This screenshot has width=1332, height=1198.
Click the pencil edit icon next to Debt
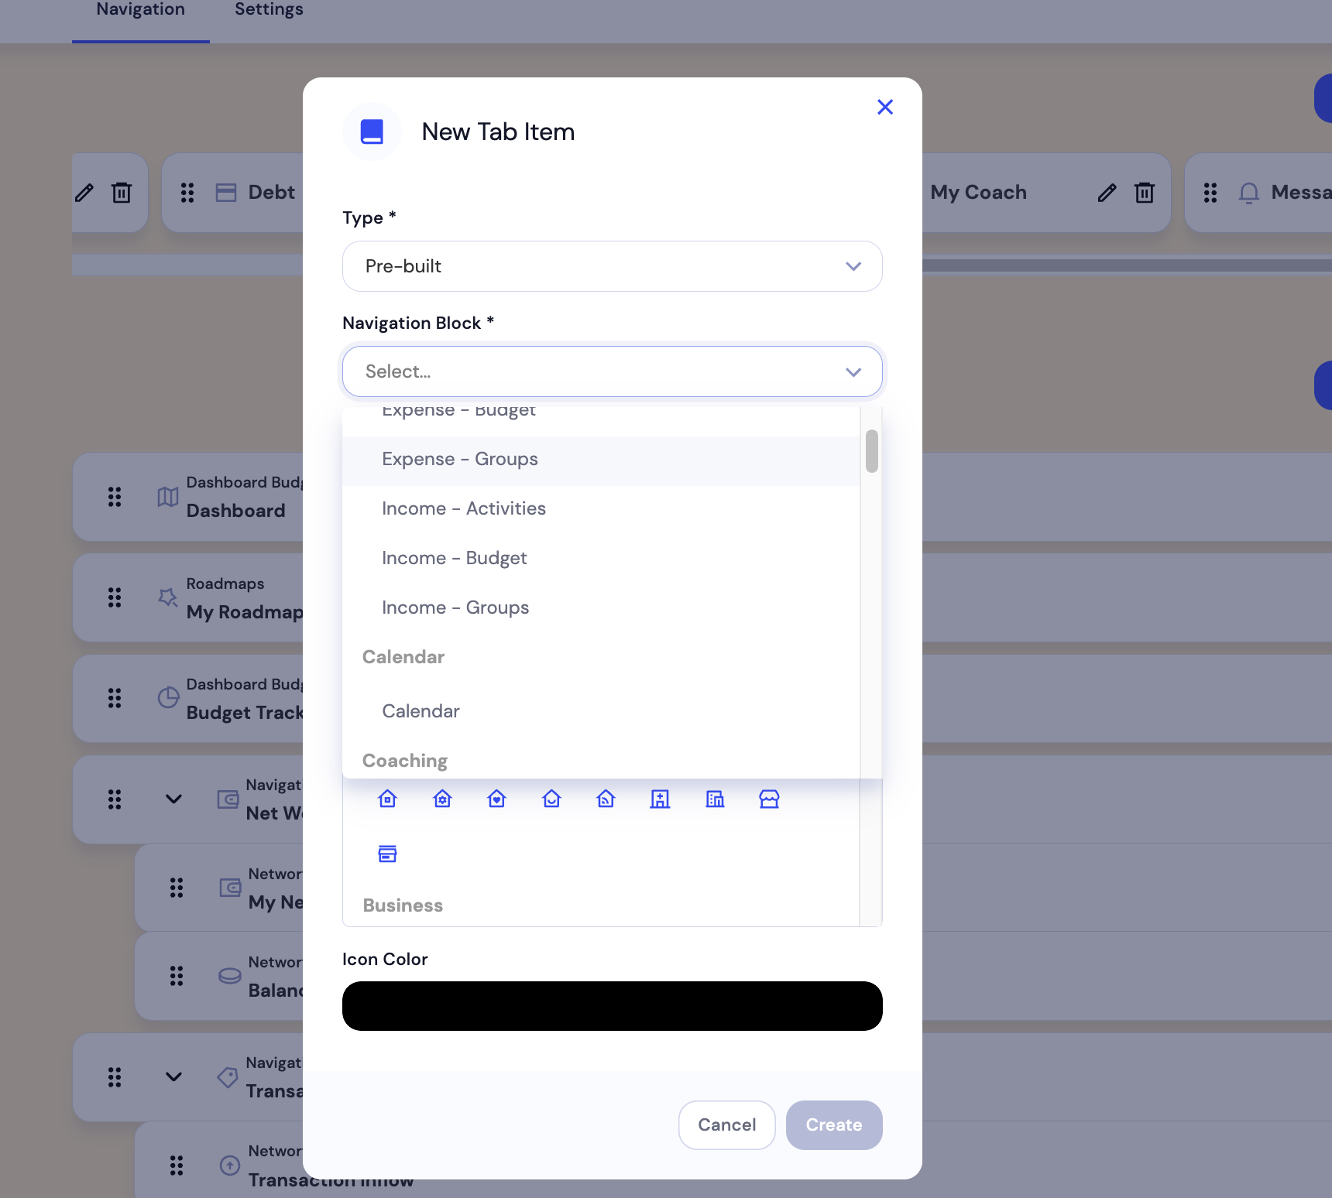(85, 193)
